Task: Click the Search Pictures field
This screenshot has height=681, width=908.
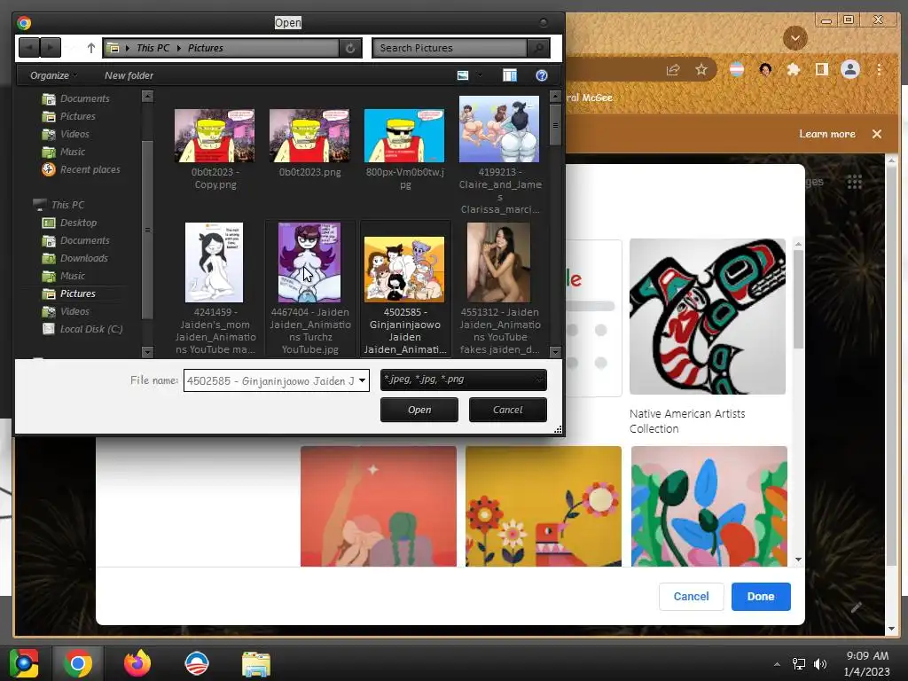Action: click(450, 48)
